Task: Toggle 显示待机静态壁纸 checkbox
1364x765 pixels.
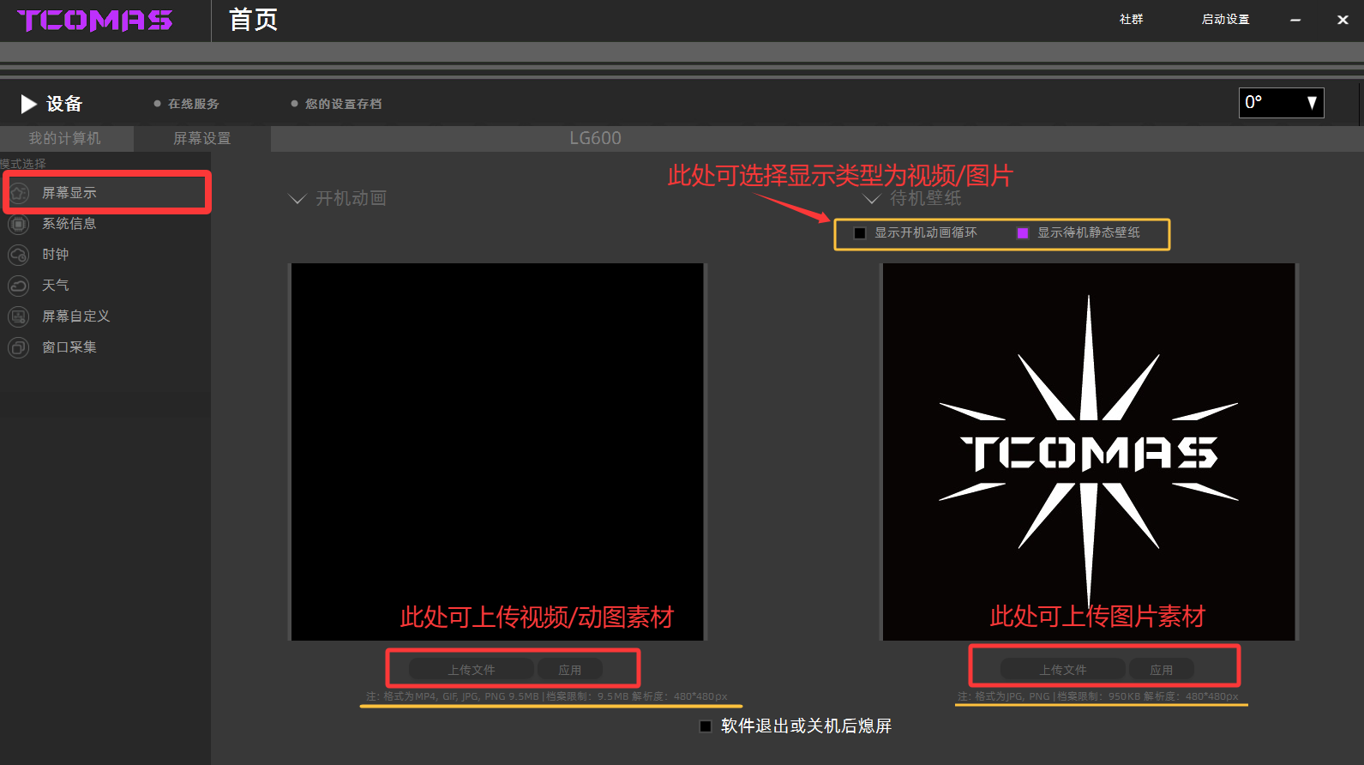Action: 1023,233
